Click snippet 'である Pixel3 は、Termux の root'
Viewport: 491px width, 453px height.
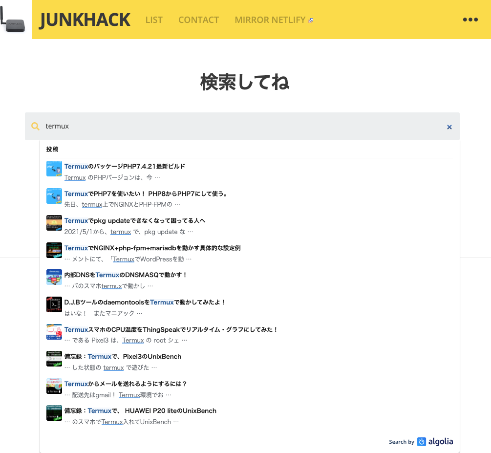126,340
